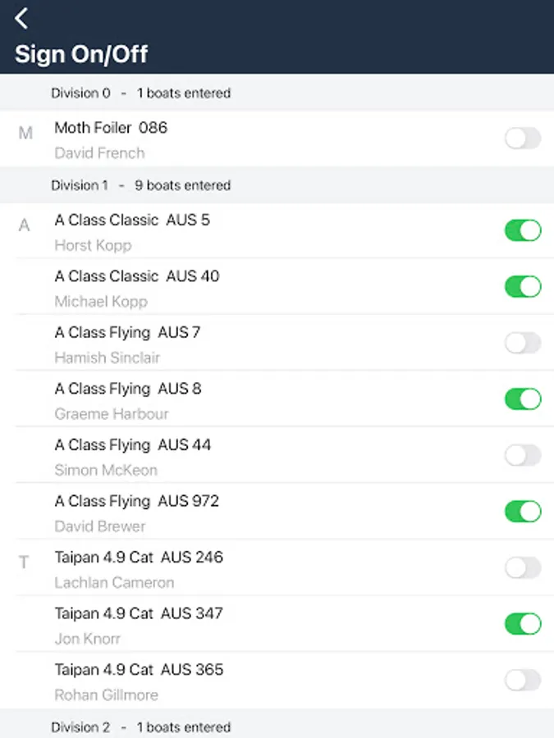Screen dimensions: 554x738
Task: Jump to index letter M
Action: pyautogui.click(x=25, y=133)
